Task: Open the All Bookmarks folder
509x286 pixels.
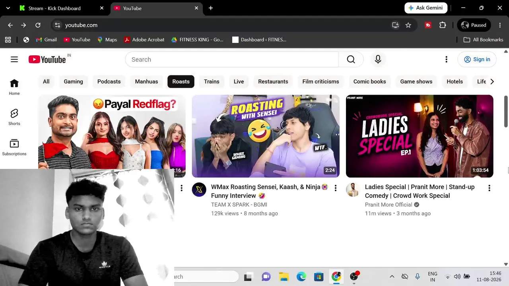Action: (484, 40)
